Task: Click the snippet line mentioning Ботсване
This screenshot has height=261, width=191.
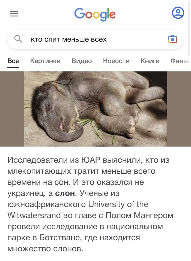Action: coord(74,238)
